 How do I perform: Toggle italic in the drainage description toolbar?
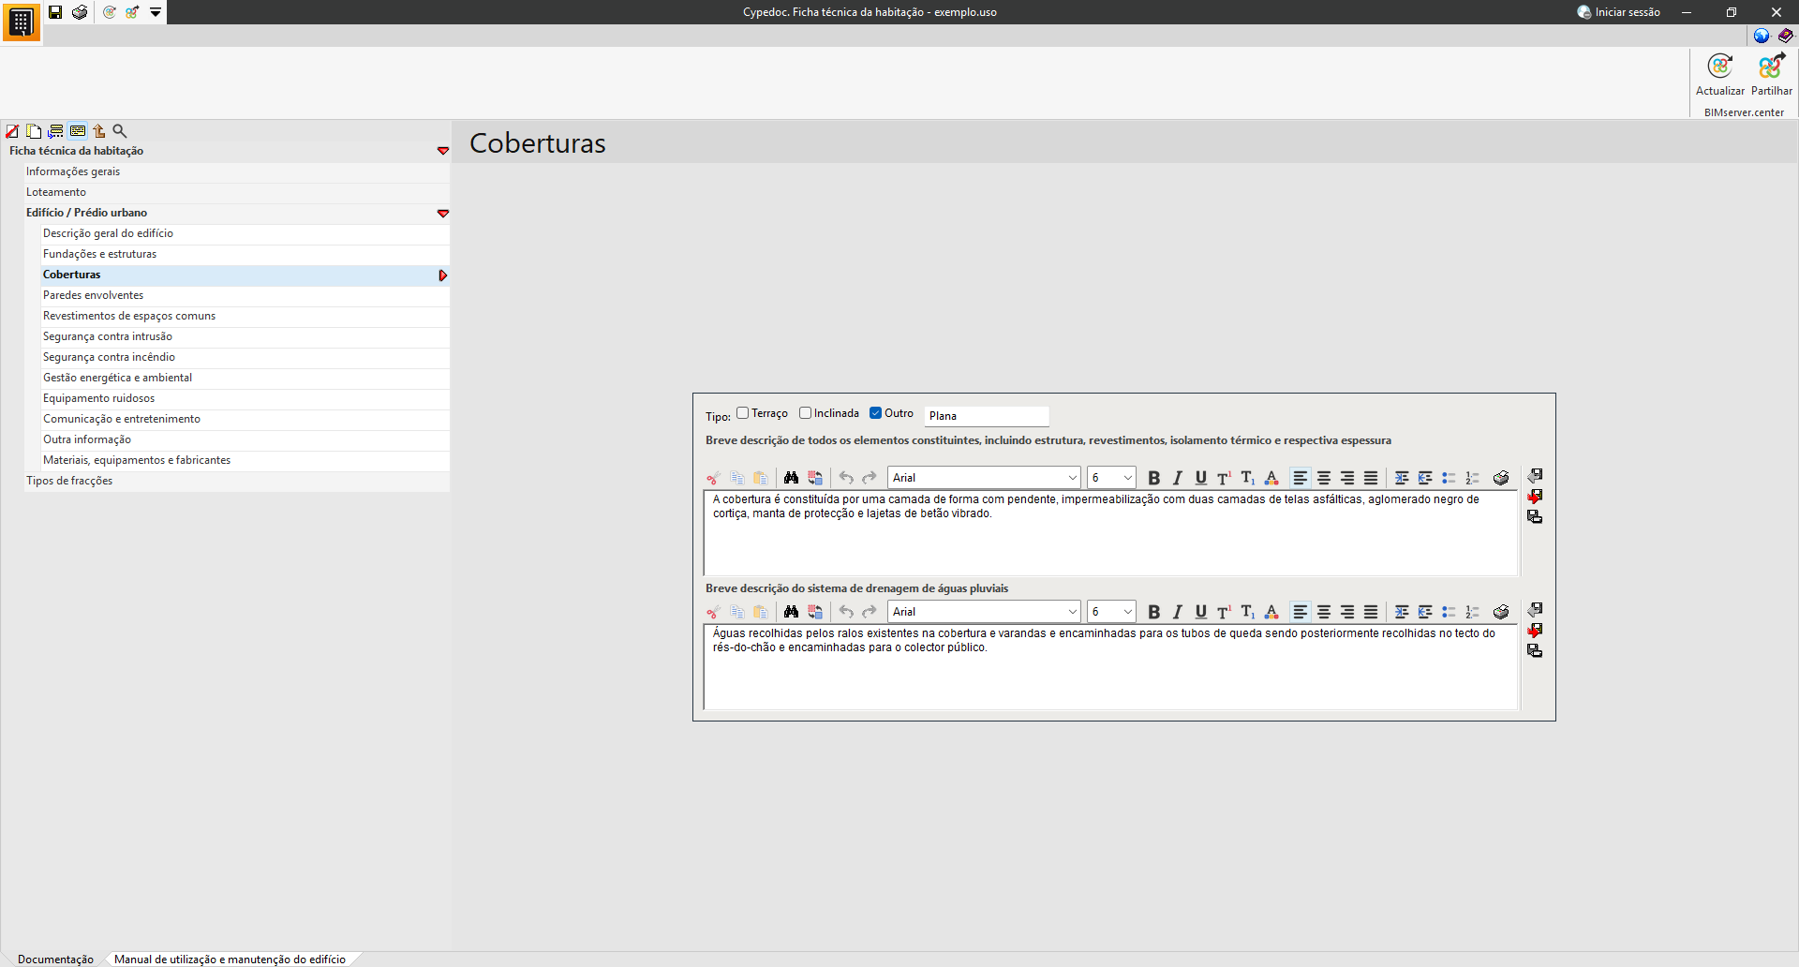tap(1178, 612)
